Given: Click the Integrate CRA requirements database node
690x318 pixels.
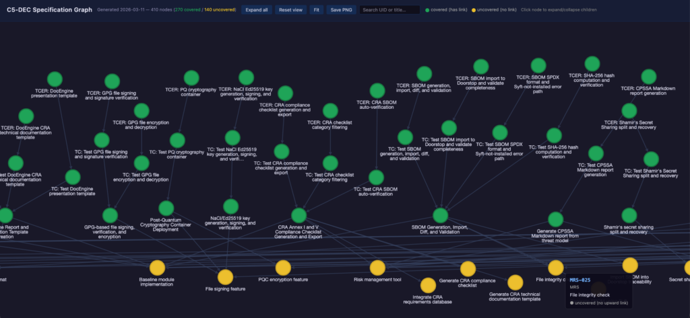Looking at the screenshot, I should coord(429,285).
